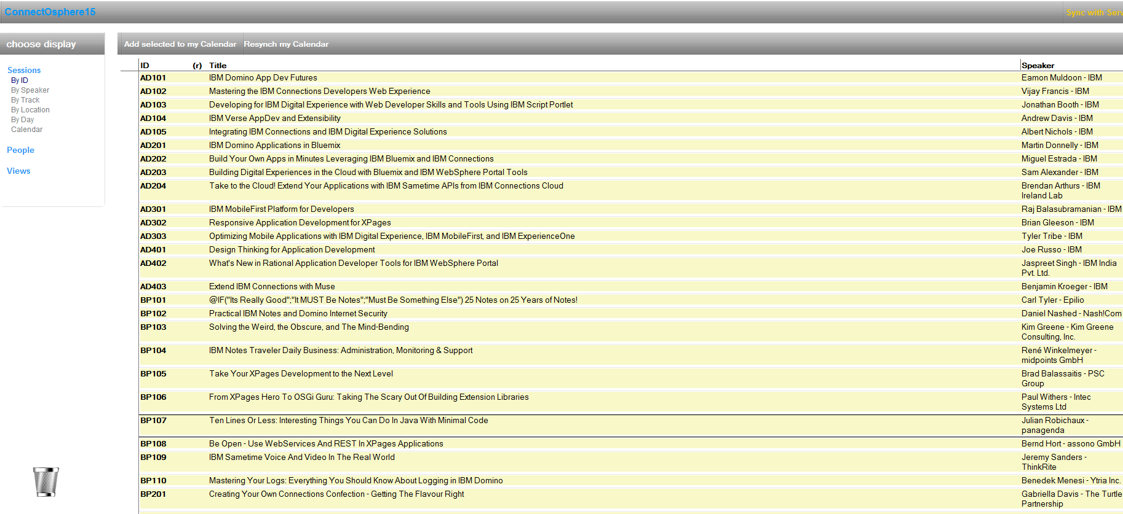Image resolution: width=1123 pixels, height=514 pixels.
Task: Select session ID AD204
Action: 153,186
